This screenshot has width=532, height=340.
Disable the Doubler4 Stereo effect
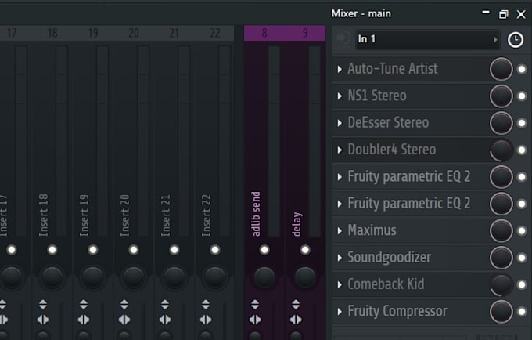(x=522, y=150)
